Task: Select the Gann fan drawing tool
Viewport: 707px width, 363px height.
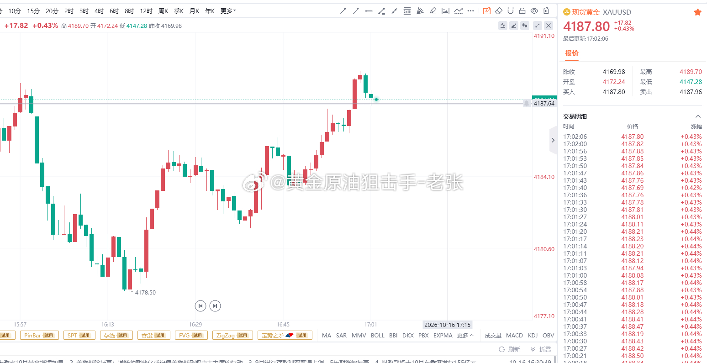Action: click(x=420, y=11)
